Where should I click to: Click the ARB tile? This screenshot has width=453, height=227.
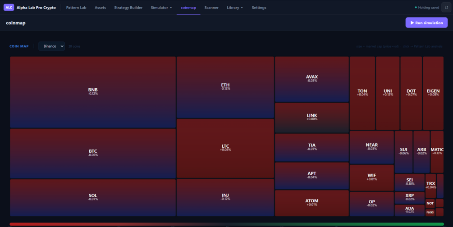click(421, 152)
